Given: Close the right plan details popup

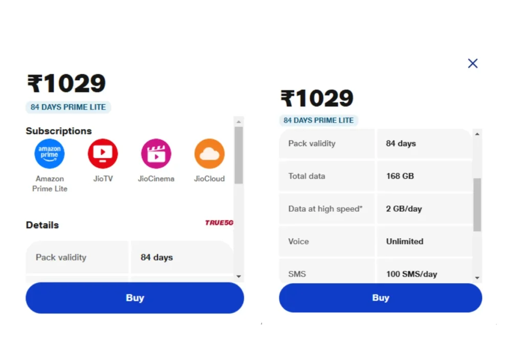Looking at the screenshot, I should click(472, 63).
